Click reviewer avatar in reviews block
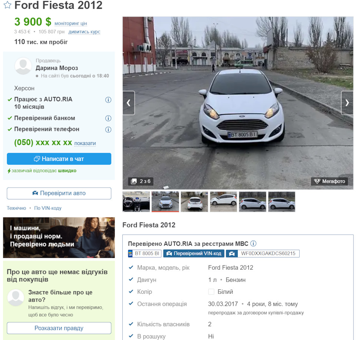The width and height of the screenshot is (356, 340). coord(16,298)
